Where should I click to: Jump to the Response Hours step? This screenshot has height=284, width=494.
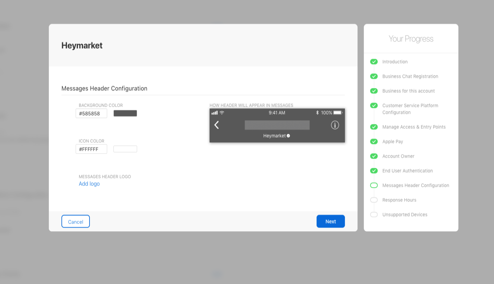399,200
